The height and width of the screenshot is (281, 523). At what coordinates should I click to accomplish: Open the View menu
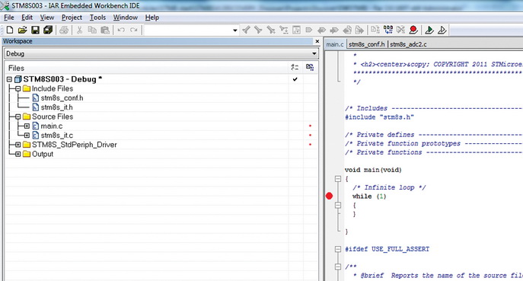coord(47,18)
